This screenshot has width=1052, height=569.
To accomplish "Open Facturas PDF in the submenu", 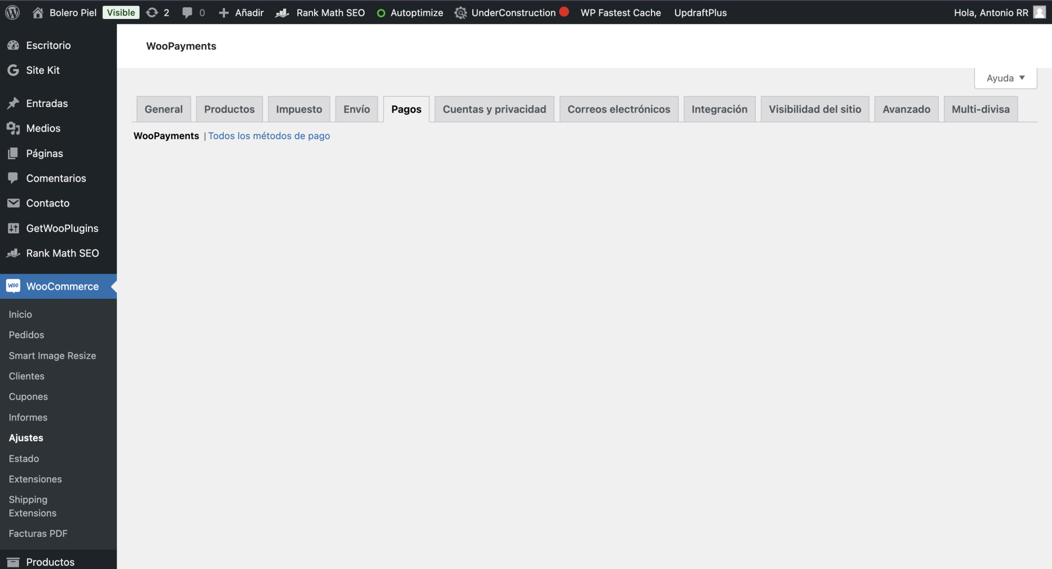I will (38, 534).
